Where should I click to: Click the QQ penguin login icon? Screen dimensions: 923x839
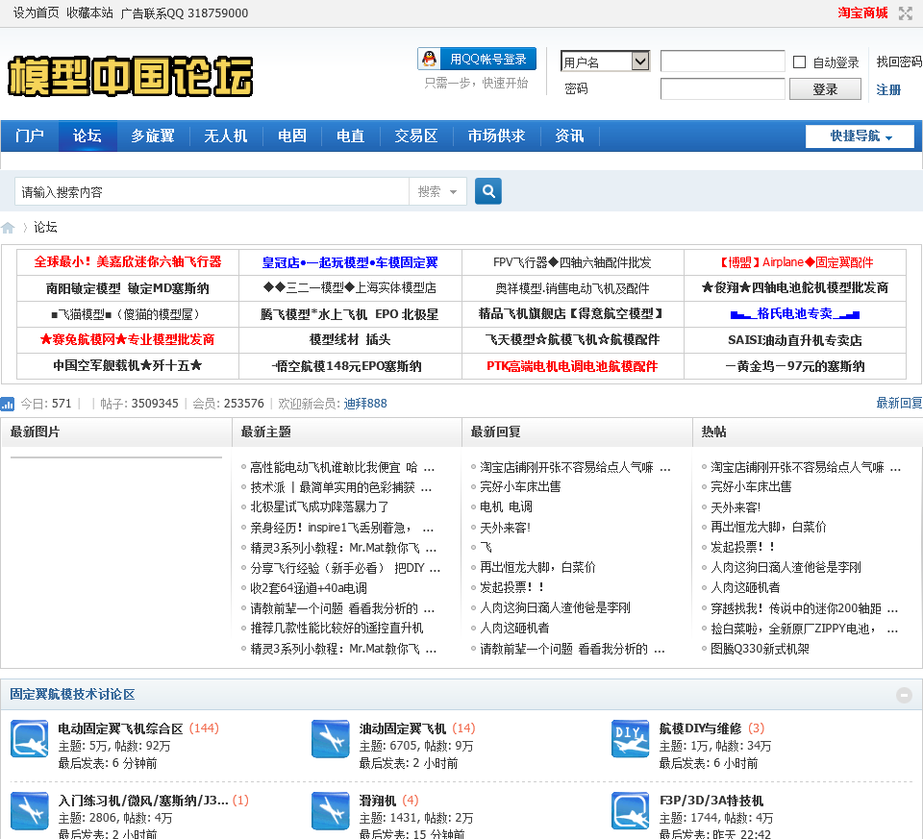click(x=430, y=59)
